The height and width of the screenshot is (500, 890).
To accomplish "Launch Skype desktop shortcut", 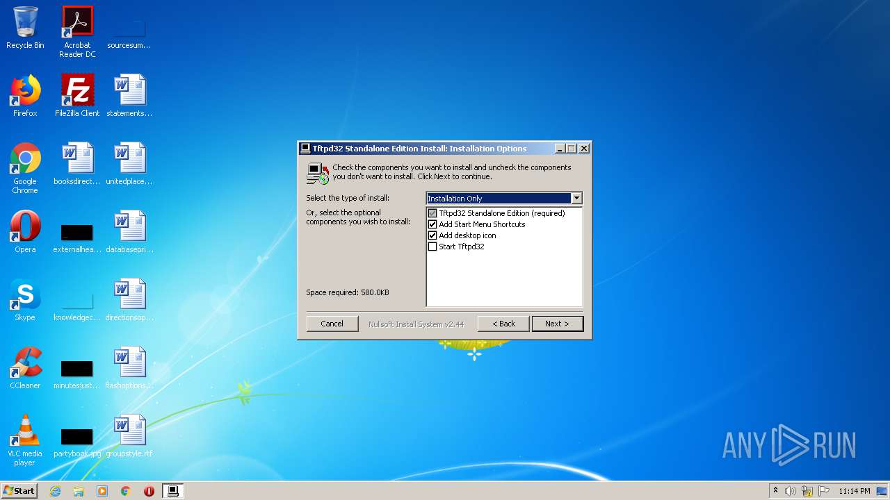I will pos(25,300).
